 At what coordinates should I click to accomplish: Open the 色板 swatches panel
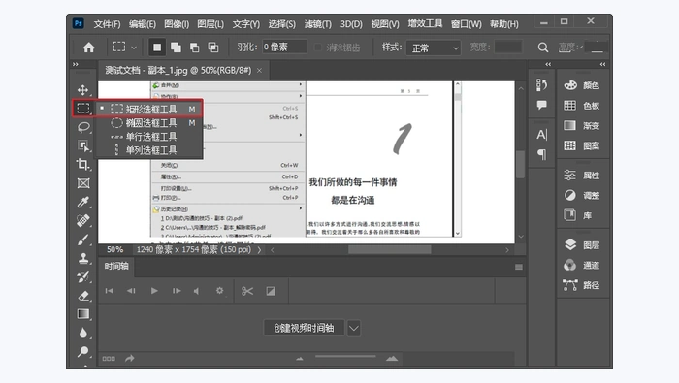coord(582,105)
